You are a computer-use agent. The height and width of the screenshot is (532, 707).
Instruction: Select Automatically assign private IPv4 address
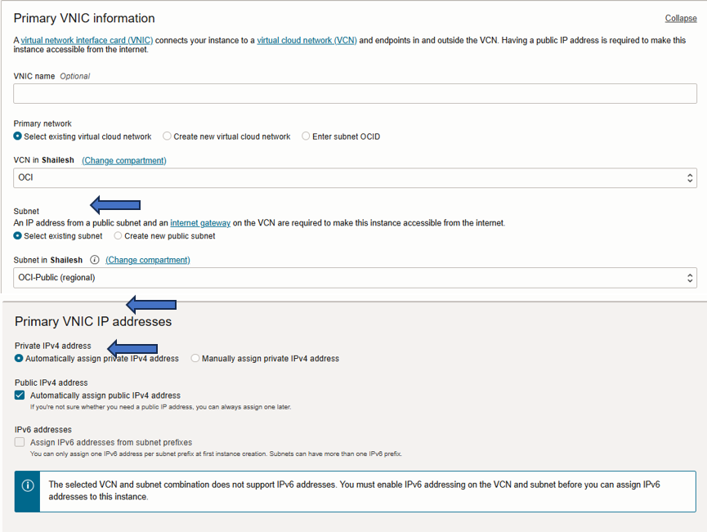pyautogui.click(x=19, y=358)
